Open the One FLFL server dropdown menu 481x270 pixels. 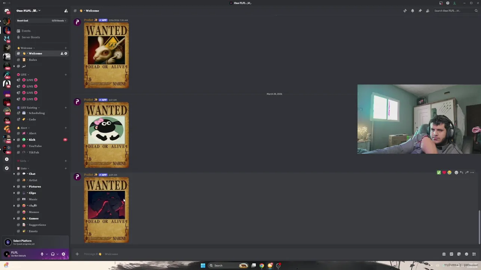pos(29,10)
